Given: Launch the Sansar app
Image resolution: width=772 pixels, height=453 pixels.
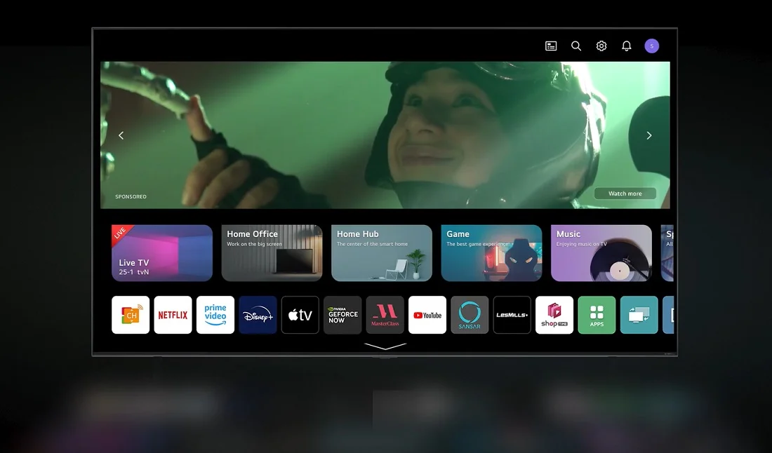Looking at the screenshot, I should 470,315.
